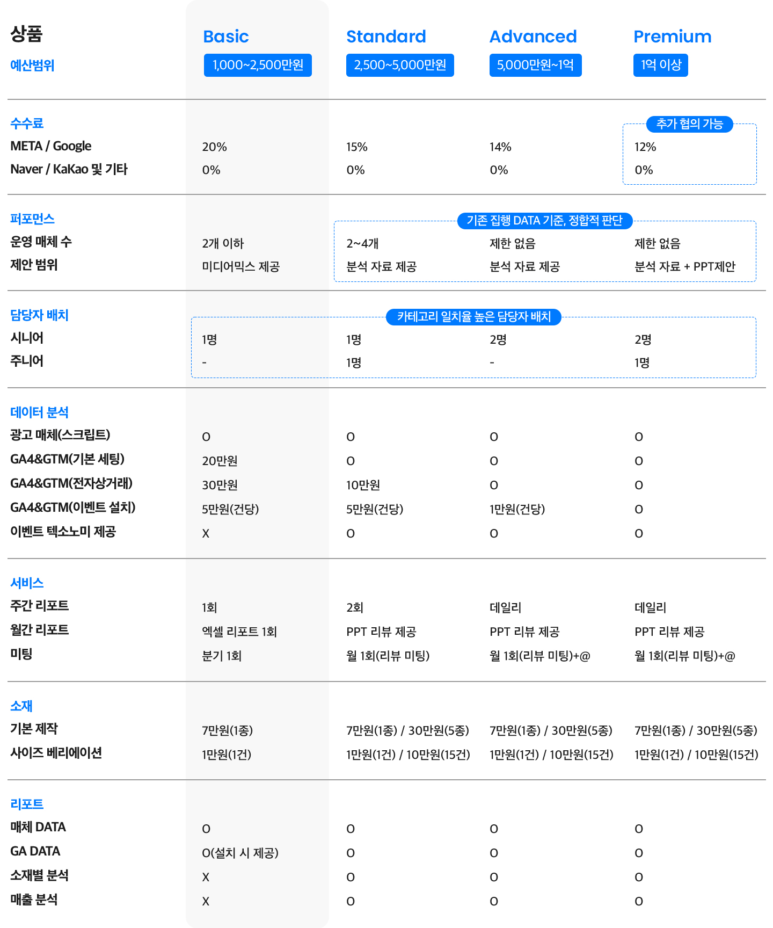Viewport: 773px width, 928px height.
Task: Click 분석 자료 + PPT제안 cell
Action: [x=685, y=266]
